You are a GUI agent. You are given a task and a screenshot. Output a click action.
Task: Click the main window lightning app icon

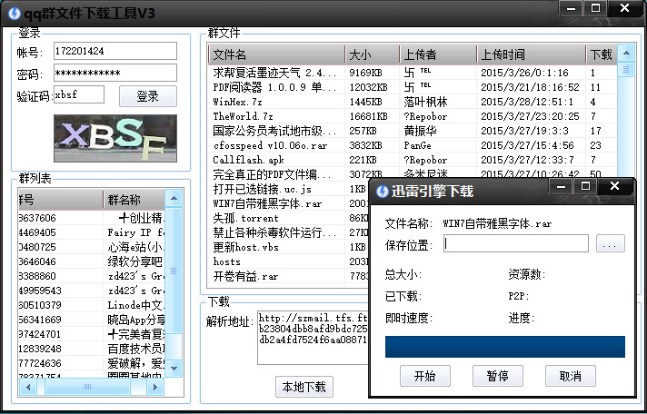click(15, 14)
